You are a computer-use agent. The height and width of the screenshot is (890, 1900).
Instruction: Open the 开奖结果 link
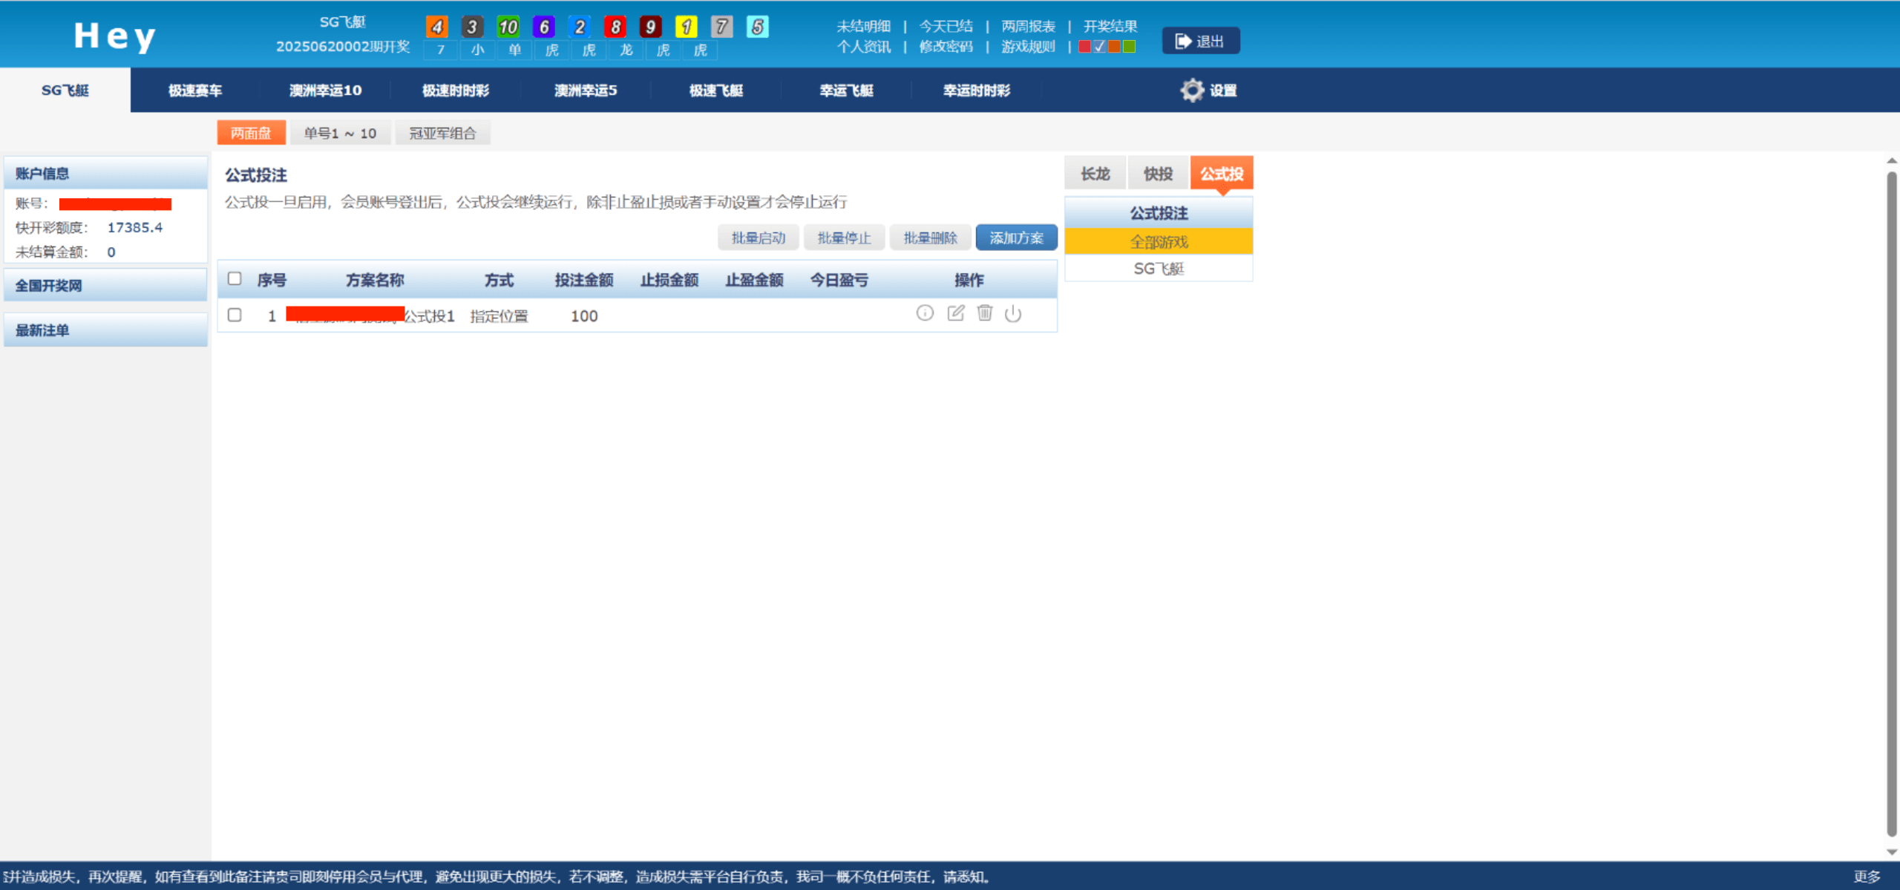[1110, 27]
